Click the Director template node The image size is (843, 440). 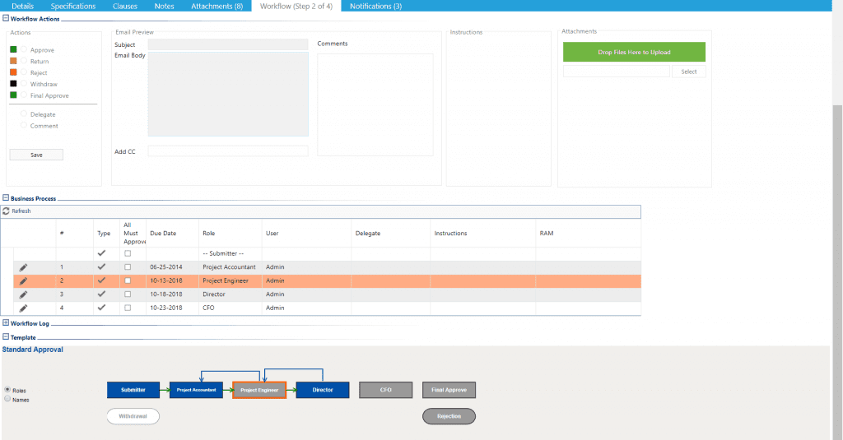pos(323,390)
